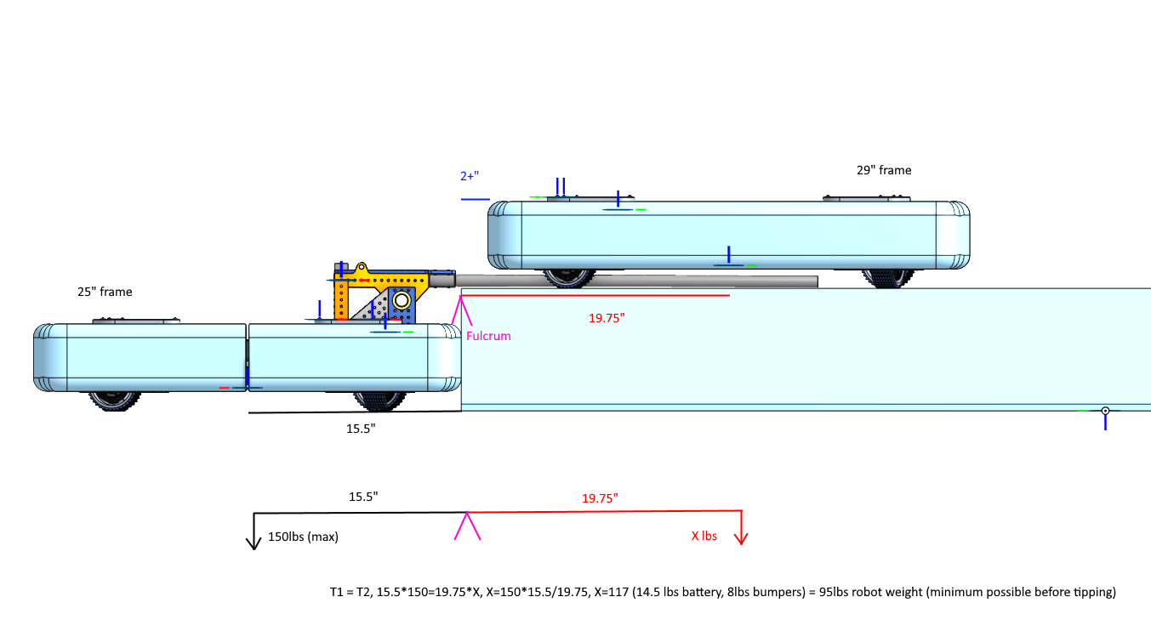Click the pink fulcrum triangle in lever diagram

point(467,526)
